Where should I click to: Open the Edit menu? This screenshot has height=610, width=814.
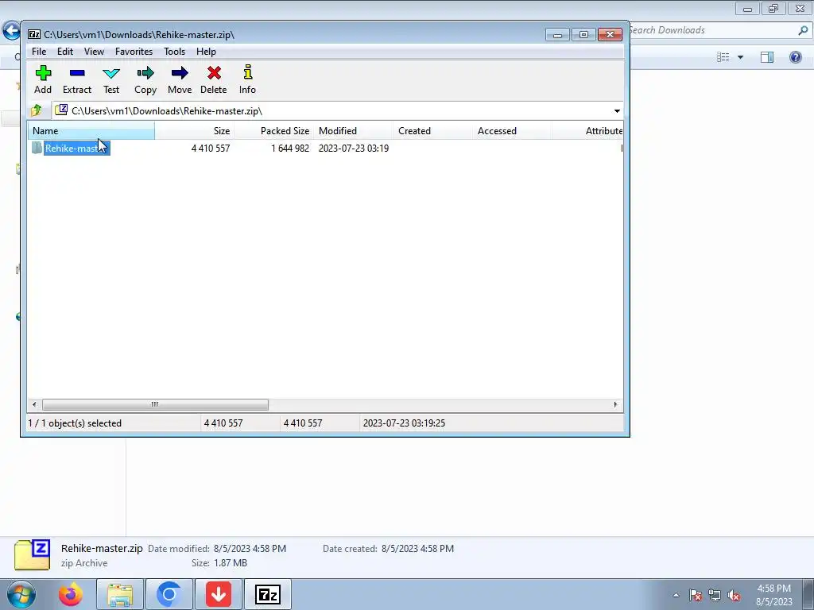pos(65,52)
